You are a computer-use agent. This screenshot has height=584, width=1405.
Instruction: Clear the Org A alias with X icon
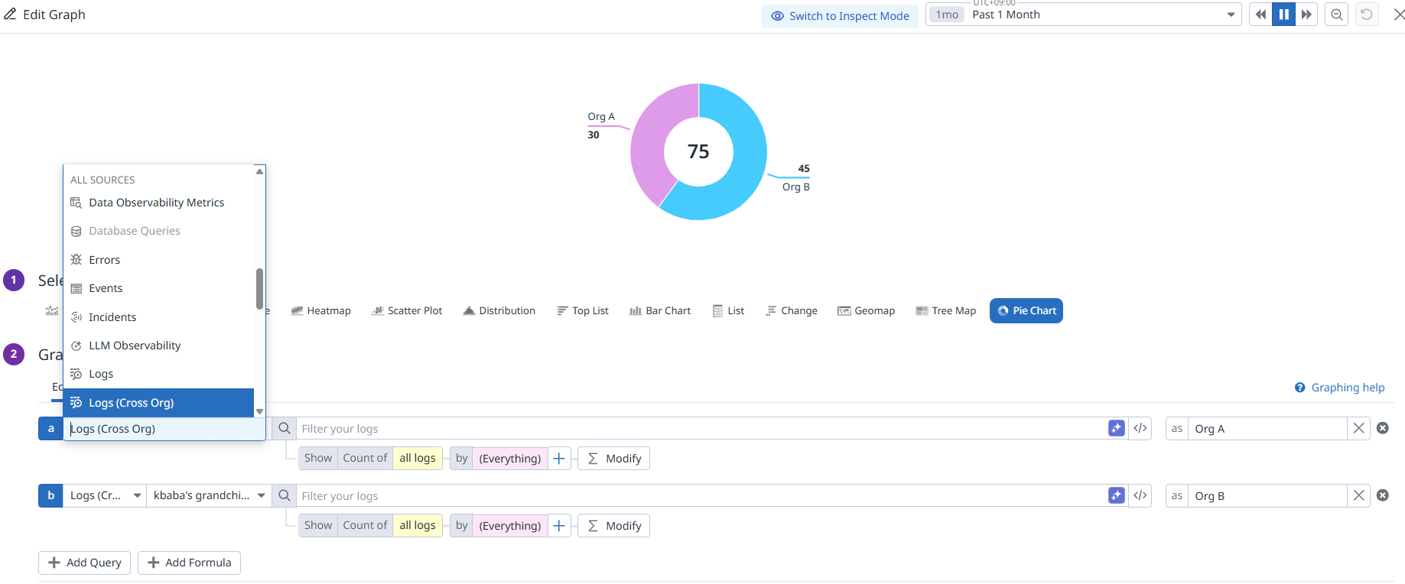click(x=1358, y=429)
